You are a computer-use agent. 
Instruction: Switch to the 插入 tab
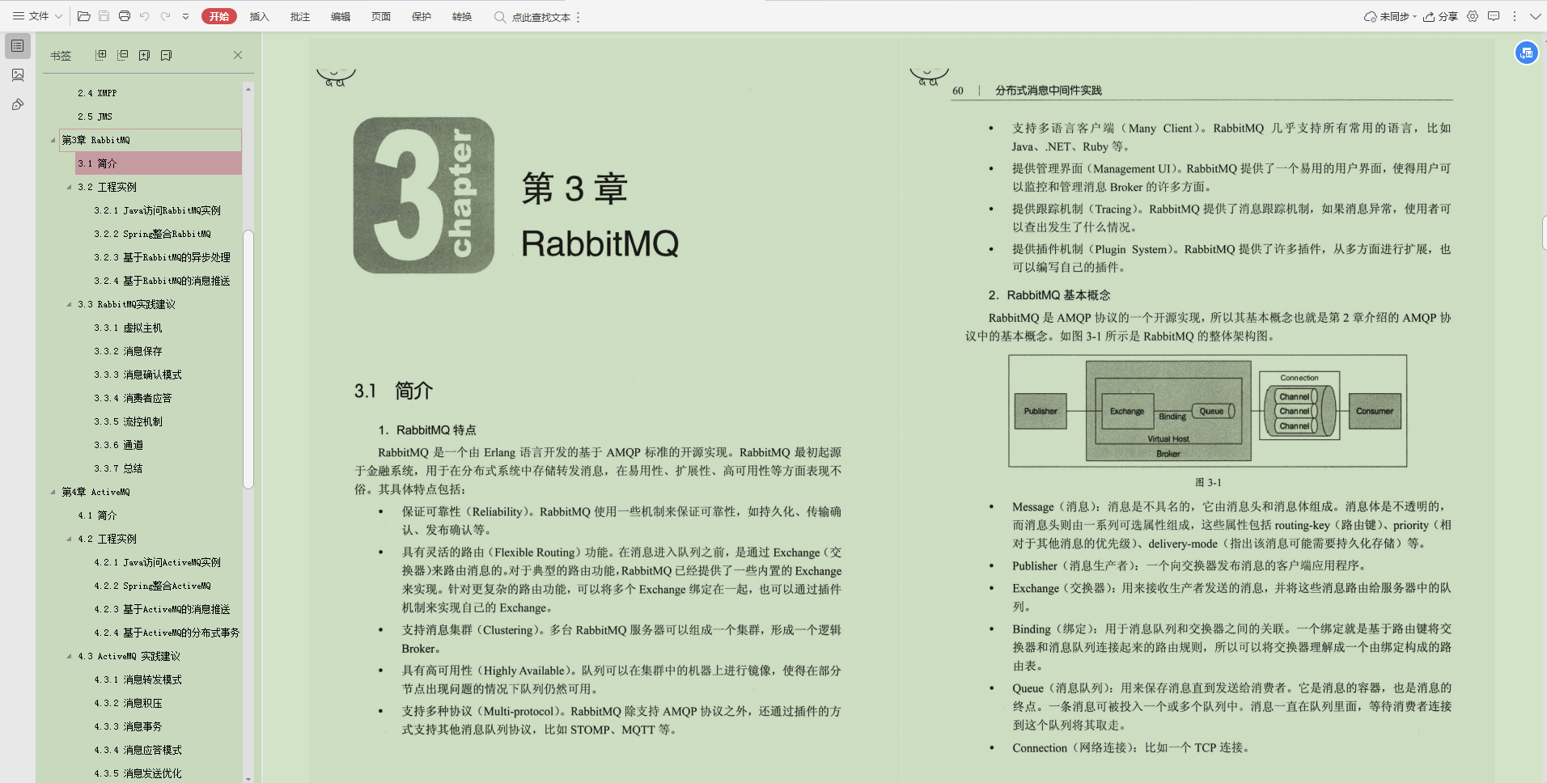click(259, 16)
